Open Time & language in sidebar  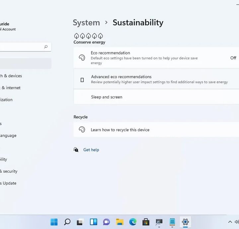click(8, 135)
